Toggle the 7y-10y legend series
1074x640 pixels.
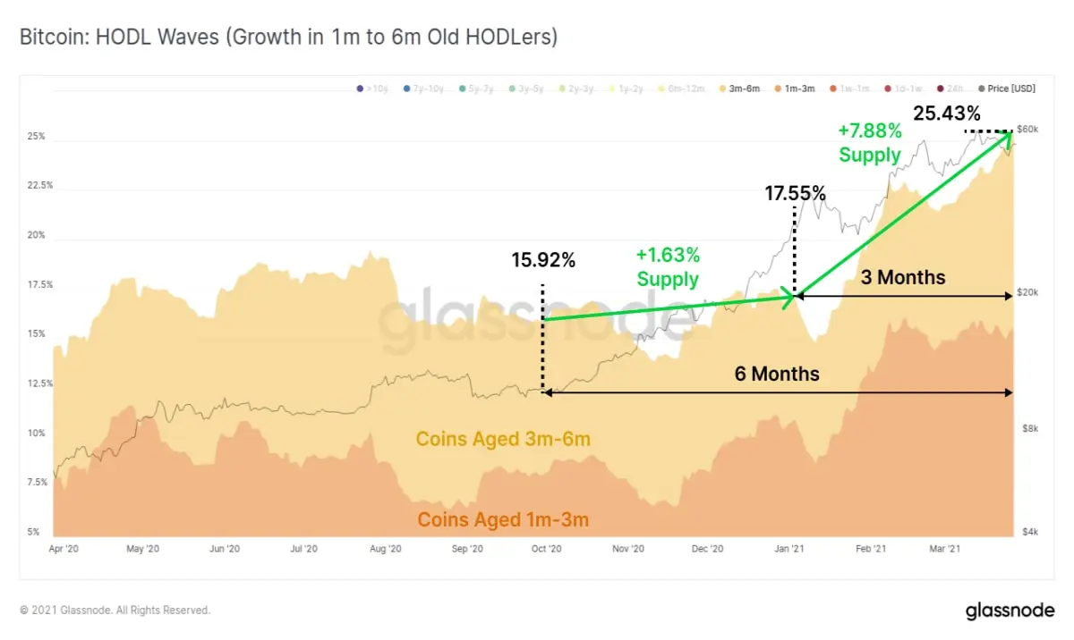423,88
